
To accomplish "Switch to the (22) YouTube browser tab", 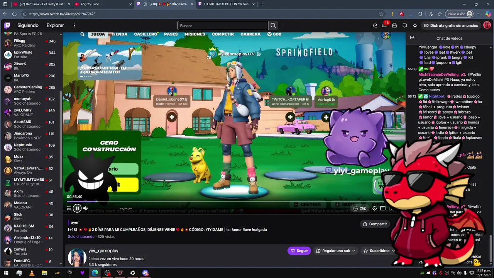I will point(102,4).
